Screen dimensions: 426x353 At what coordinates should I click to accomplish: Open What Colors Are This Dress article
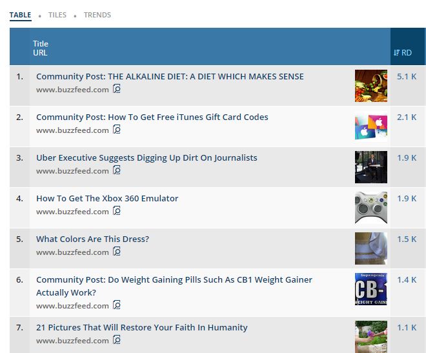(x=92, y=239)
